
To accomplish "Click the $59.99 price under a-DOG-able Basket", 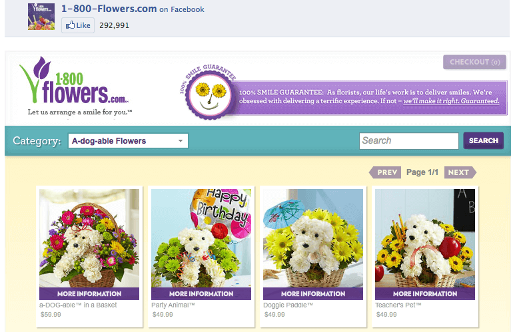I will tap(51, 315).
